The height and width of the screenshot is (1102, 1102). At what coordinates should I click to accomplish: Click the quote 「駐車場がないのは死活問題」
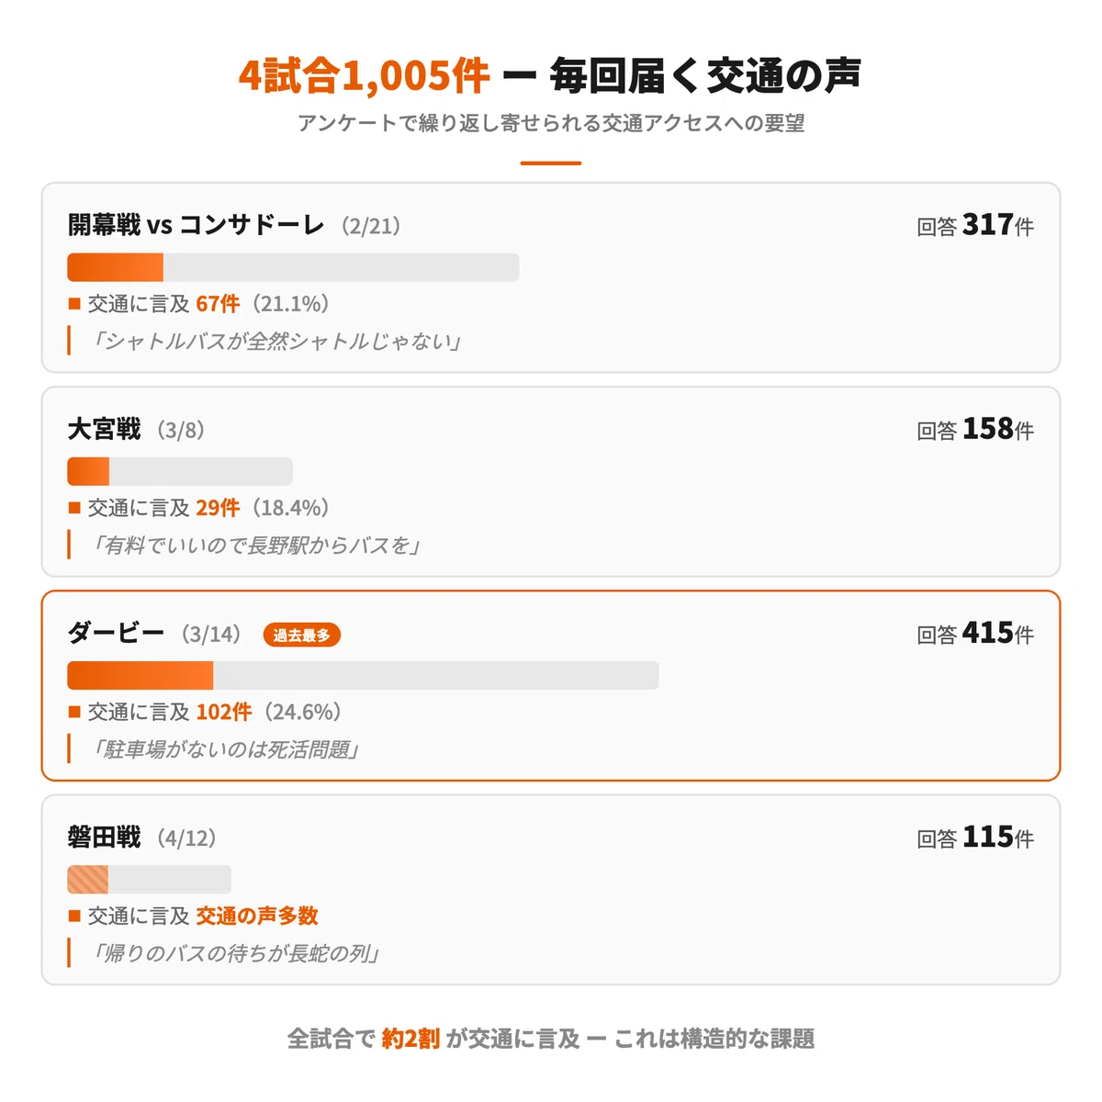click(224, 749)
